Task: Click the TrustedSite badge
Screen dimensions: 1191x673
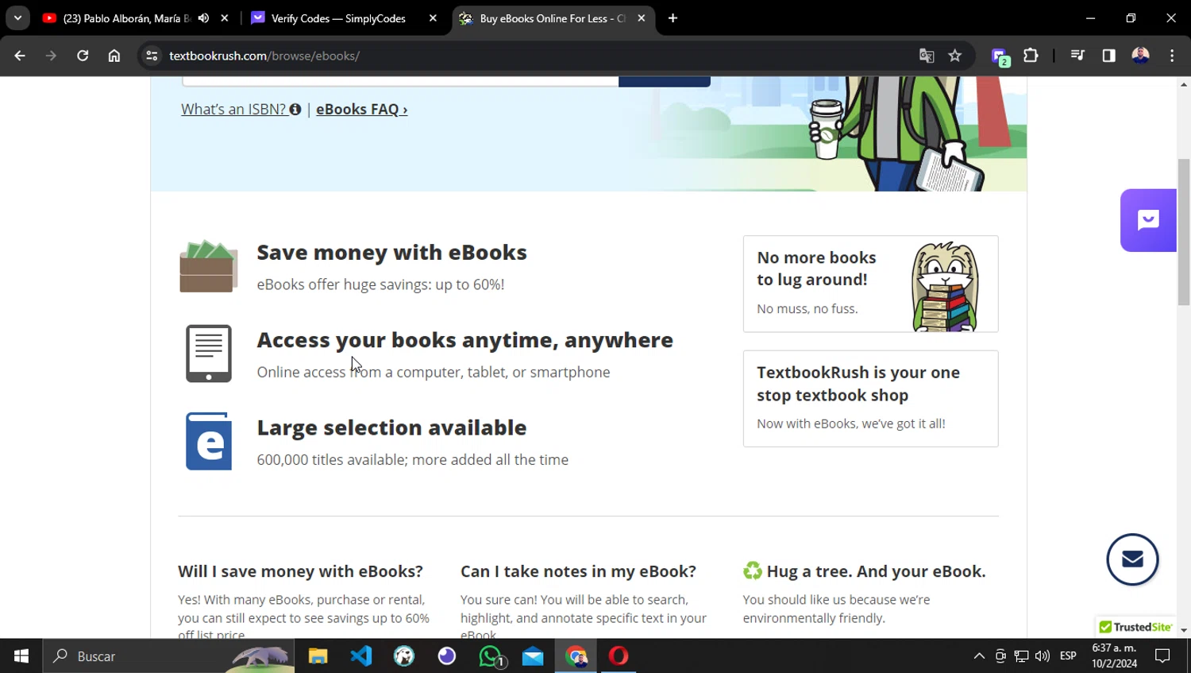Action: coord(1135,627)
